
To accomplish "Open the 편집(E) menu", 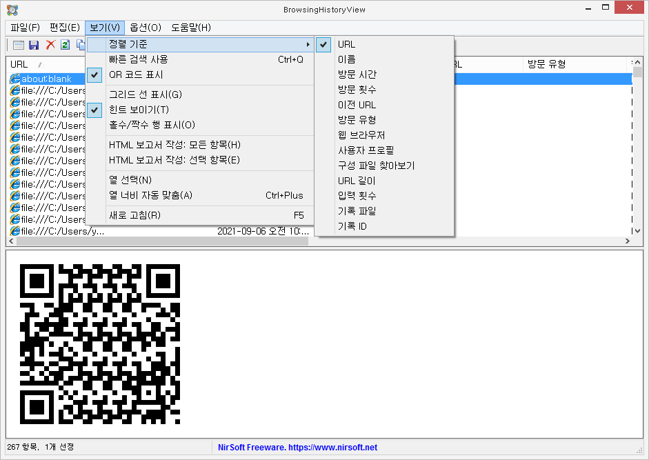I will coord(65,28).
